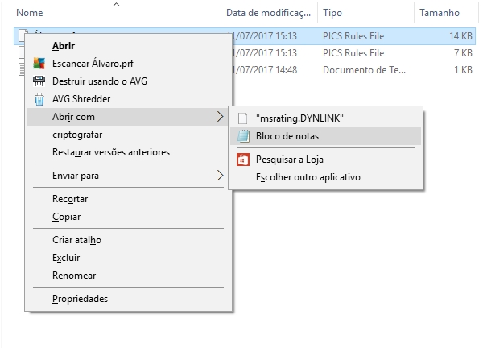
Task: Select Criar atalho menu entry
Action: pyautogui.click(x=76, y=240)
